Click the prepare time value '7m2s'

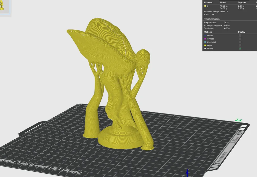coord(226,23)
